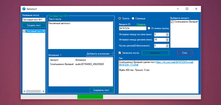Open the Добавить вложения dropdown
This screenshot has width=221, height=105.
pos(99,54)
